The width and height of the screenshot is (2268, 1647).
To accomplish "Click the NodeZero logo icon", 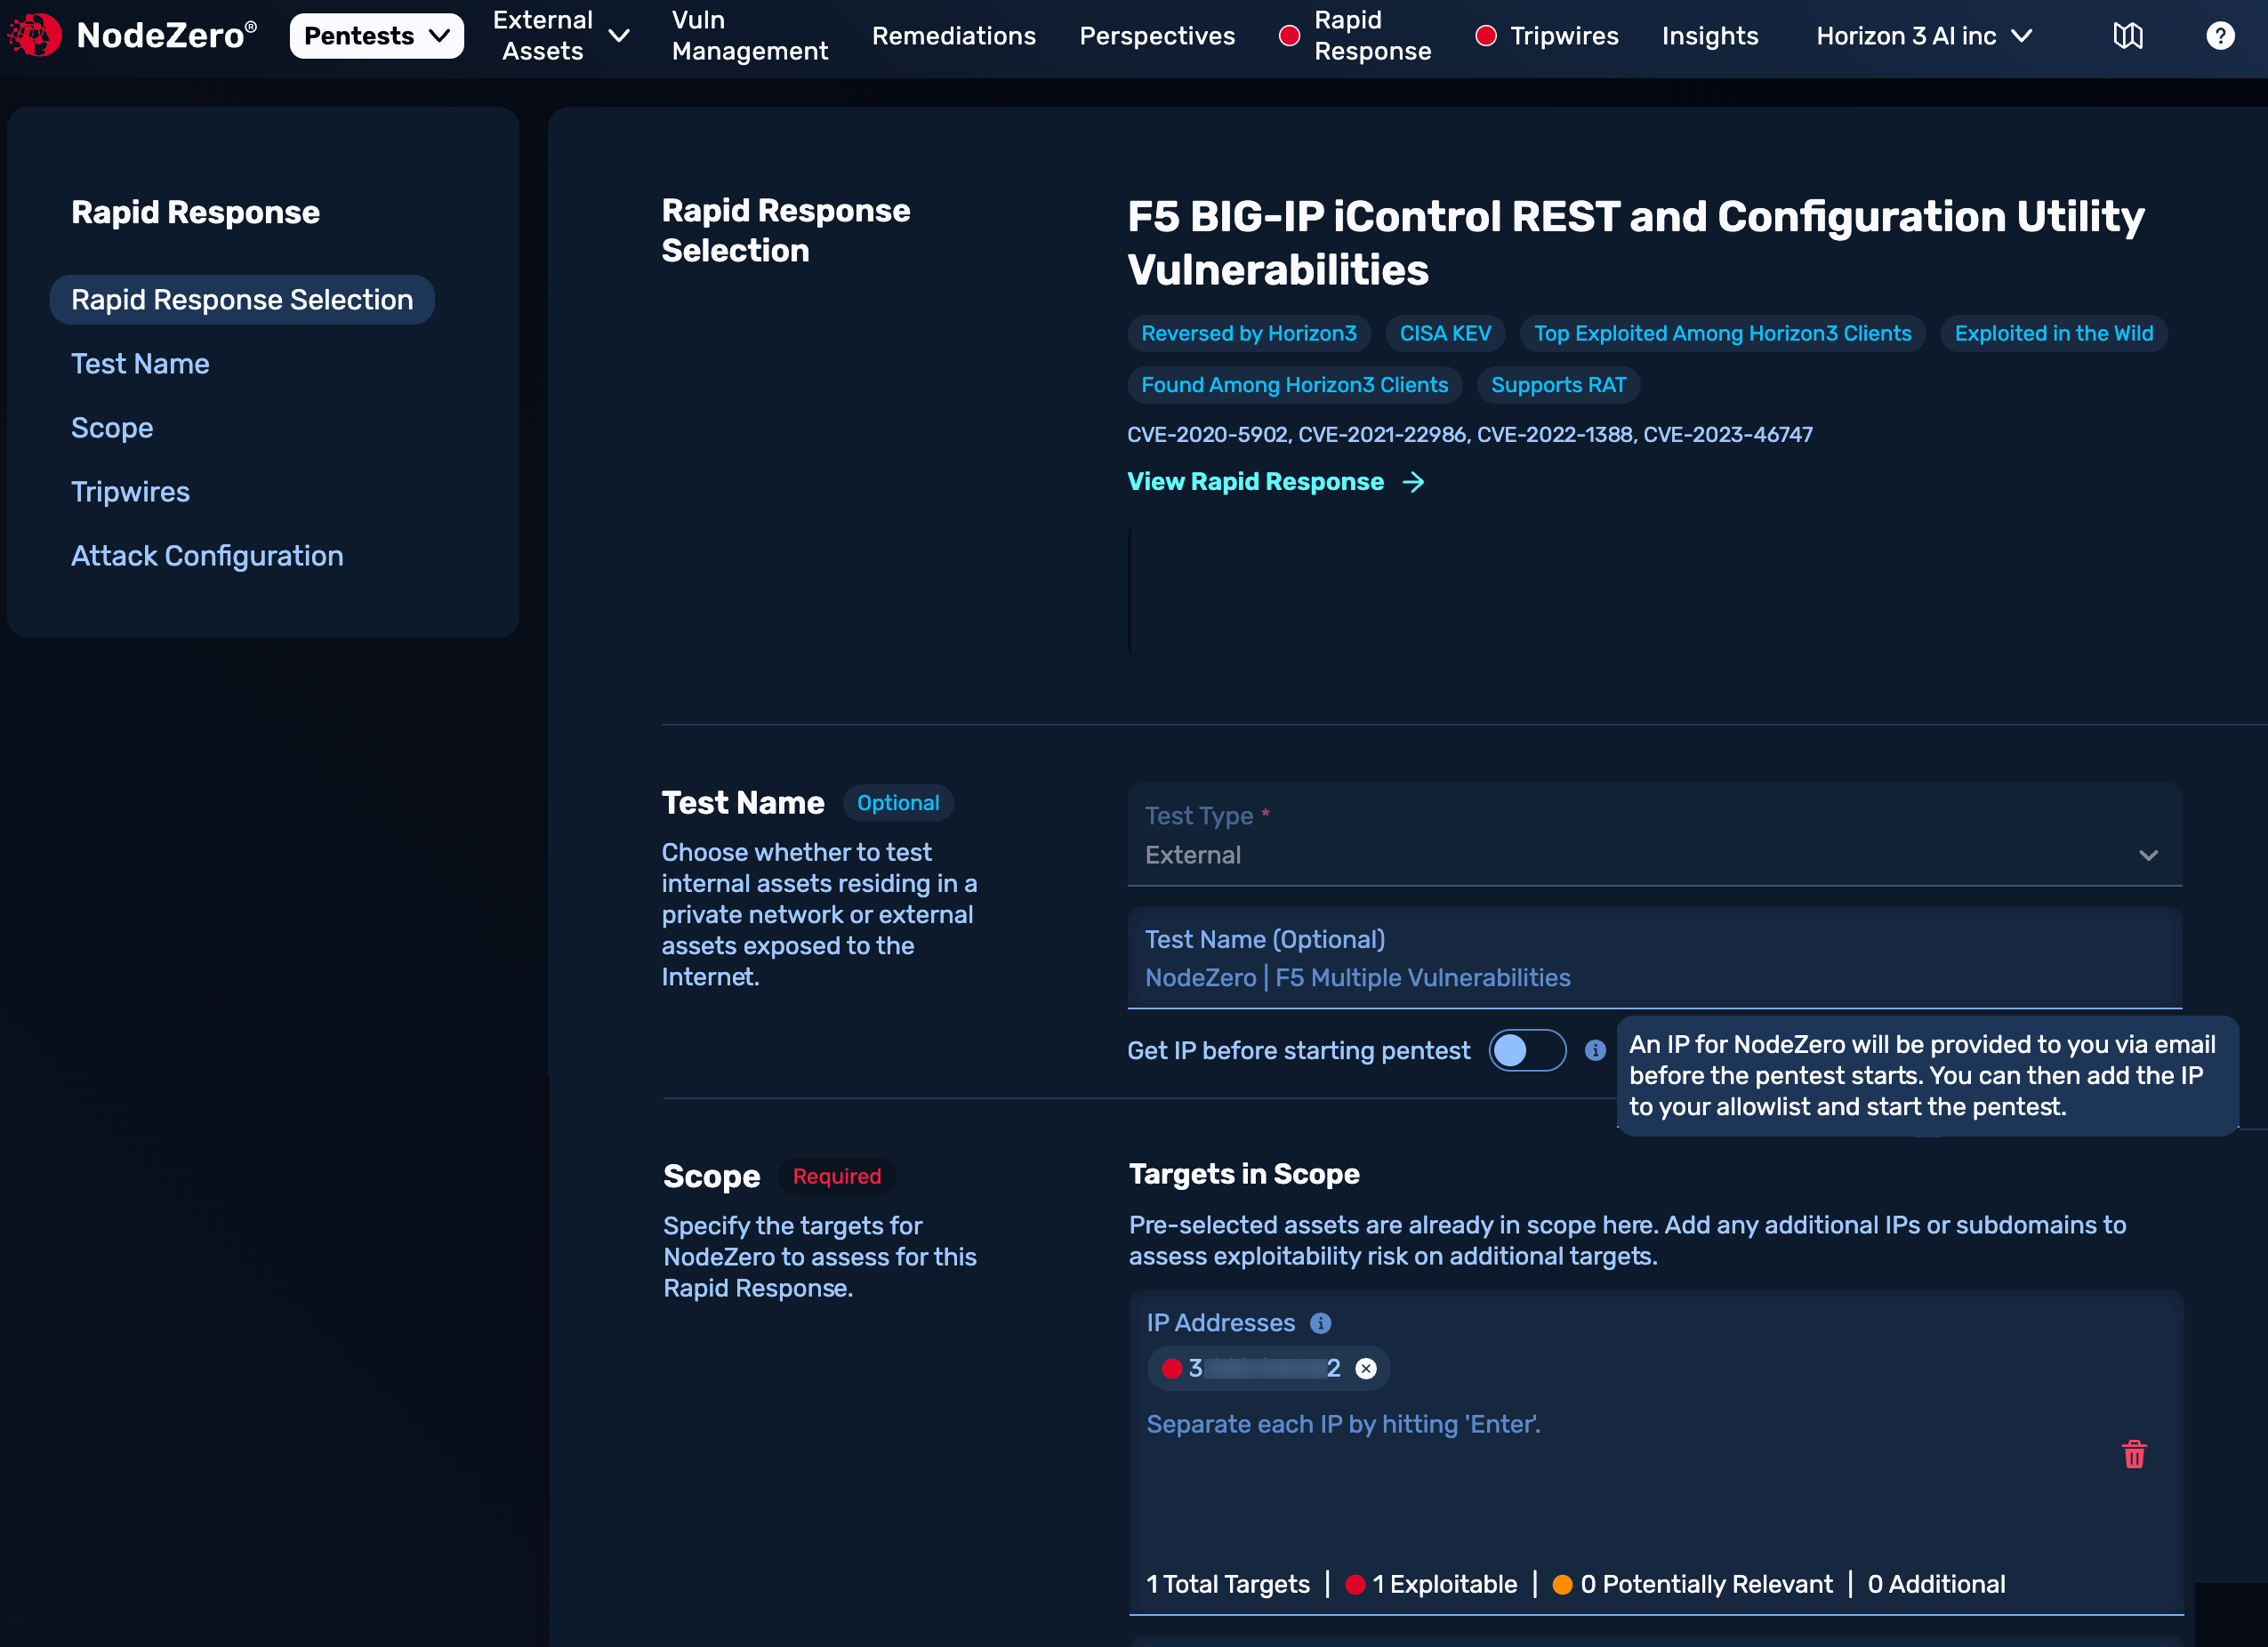I will pos(34,36).
